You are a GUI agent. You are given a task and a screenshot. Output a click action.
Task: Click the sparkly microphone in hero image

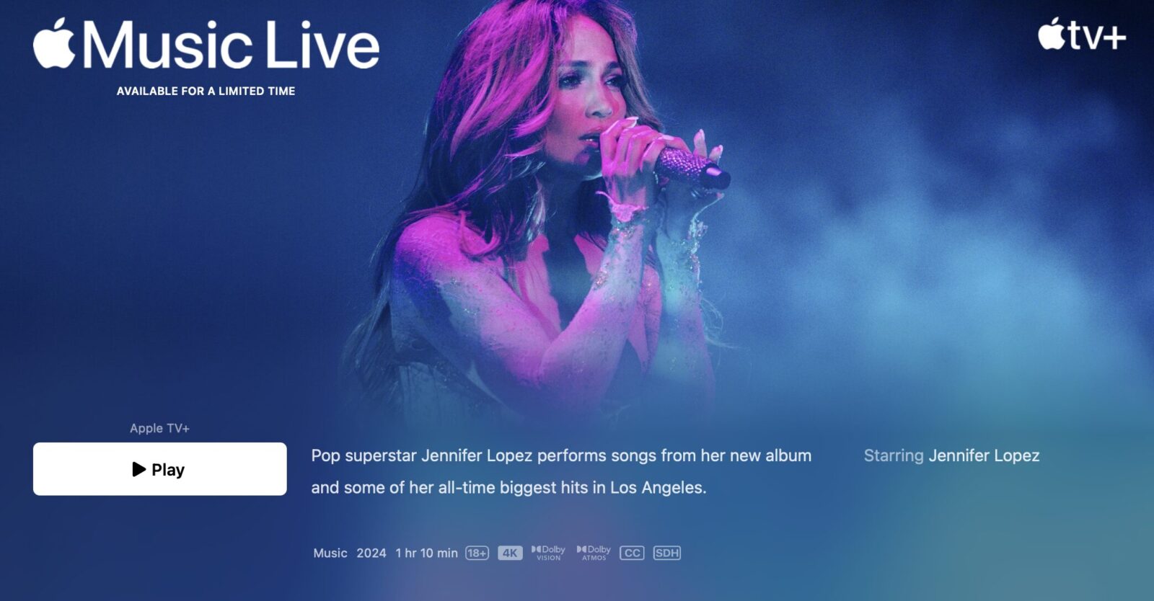[x=691, y=169]
